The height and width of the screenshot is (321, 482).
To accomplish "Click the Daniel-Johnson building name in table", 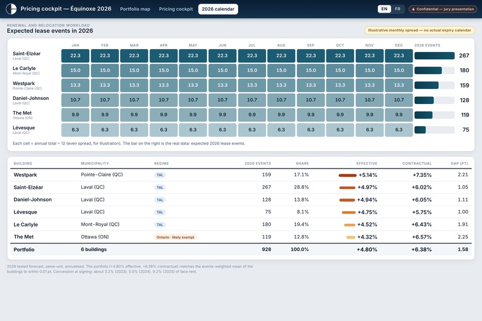I will pyautogui.click(x=32, y=200).
